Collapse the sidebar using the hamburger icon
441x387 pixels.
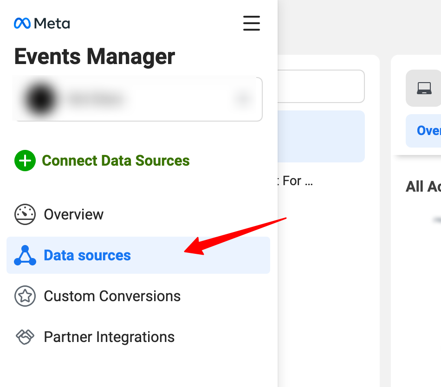pyautogui.click(x=251, y=23)
